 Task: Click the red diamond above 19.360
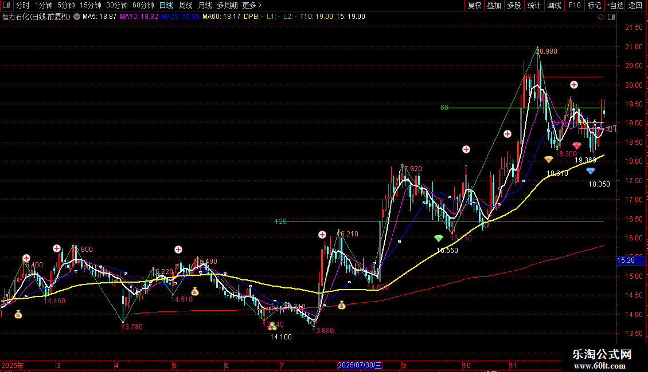click(x=577, y=145)
